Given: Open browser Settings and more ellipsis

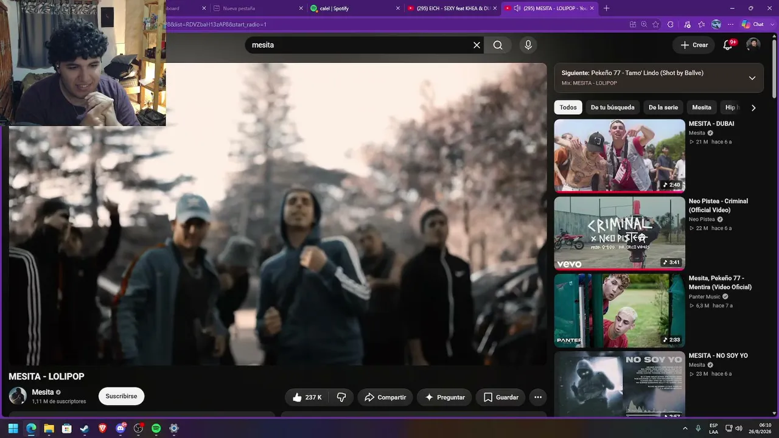Looking at the screenshot, I should 731,24.
